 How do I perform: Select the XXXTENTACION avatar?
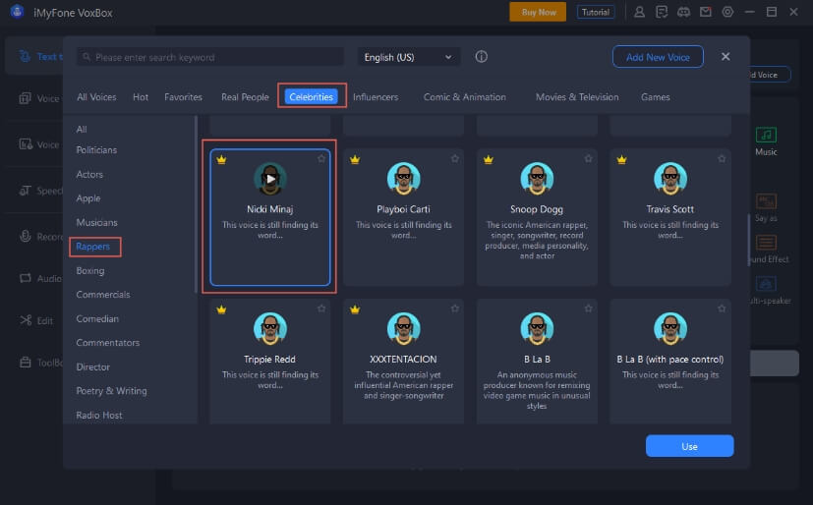(x=403, y=328)
